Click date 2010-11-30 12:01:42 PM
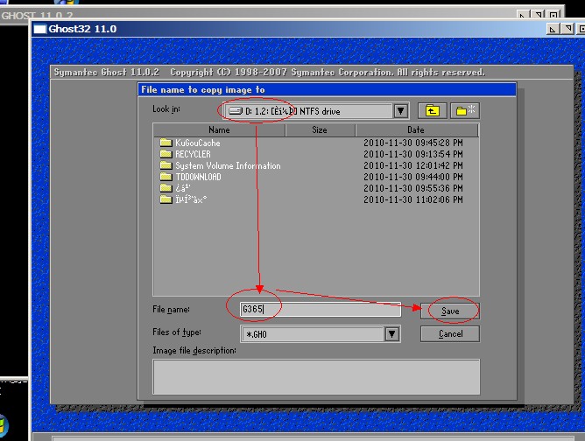The image size is (585, 441). [x=413, y=165]
